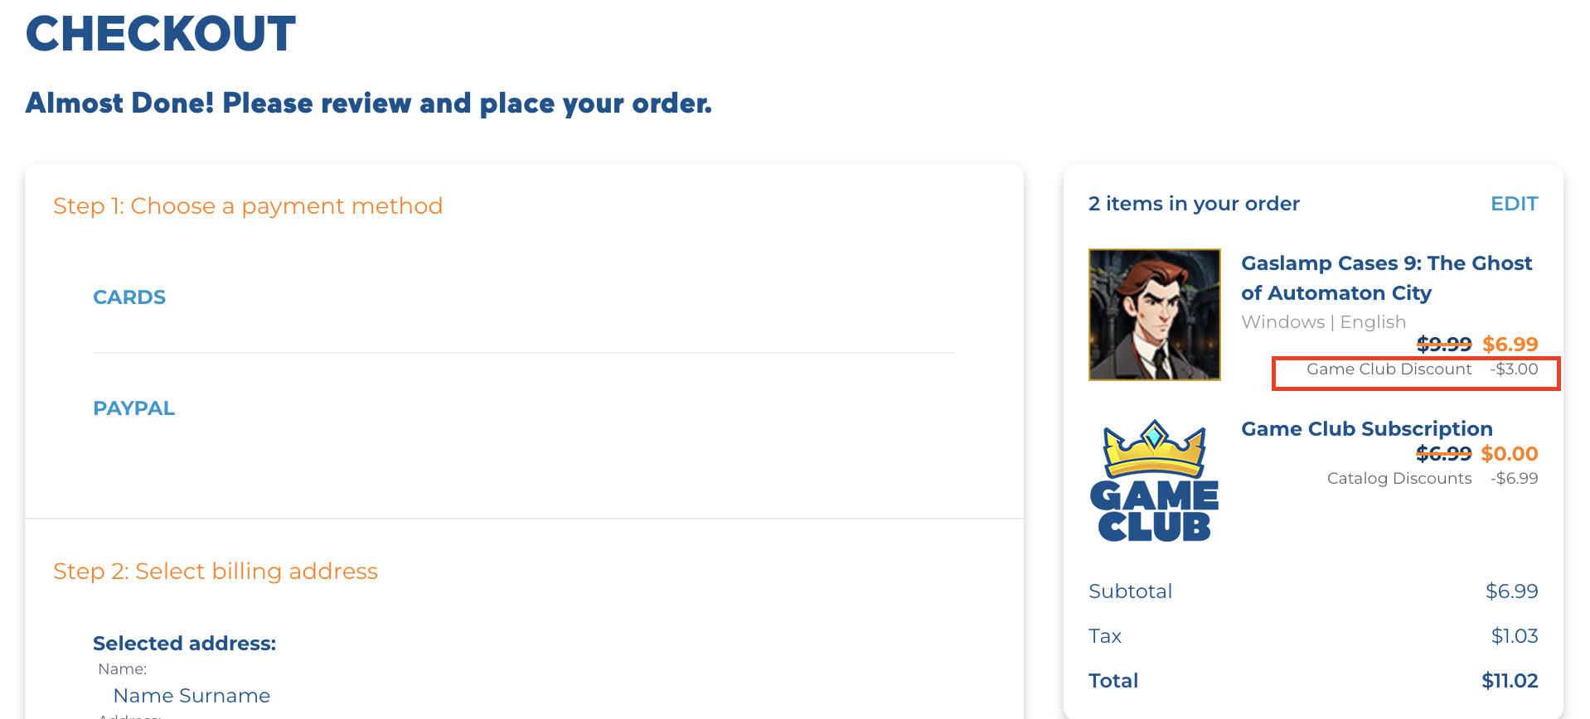Open the Gaslamp Cases 9 game title
The width and height of the screenshot is (1590, 719).
point(1386,277)
